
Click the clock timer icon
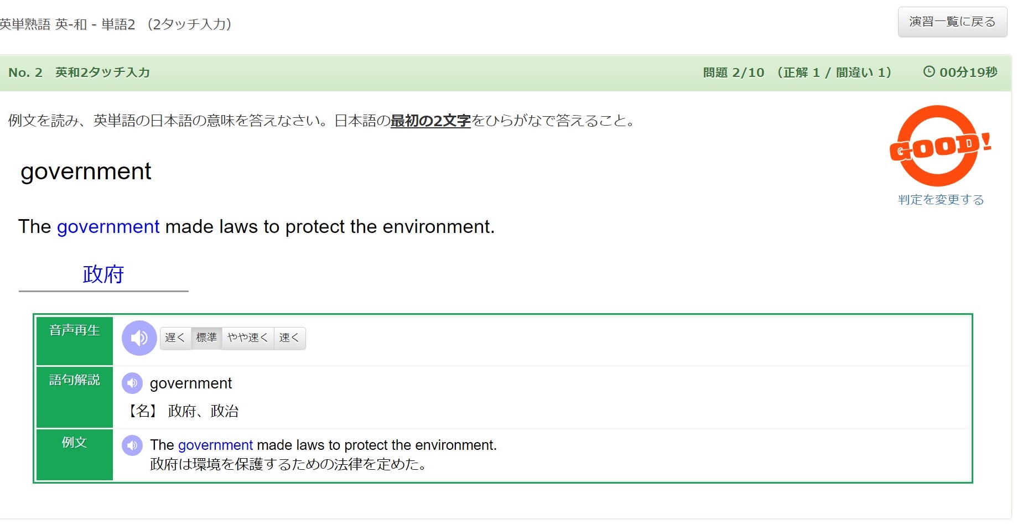(929, 72)
